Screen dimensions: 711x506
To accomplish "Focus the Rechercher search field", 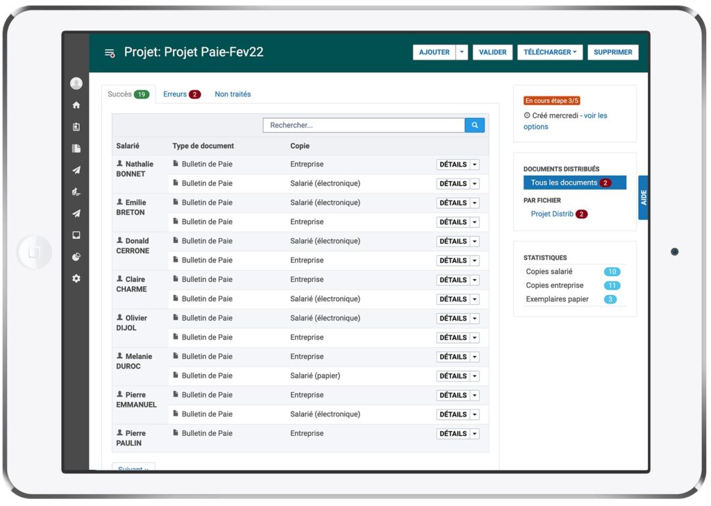I will click(363, 126).
